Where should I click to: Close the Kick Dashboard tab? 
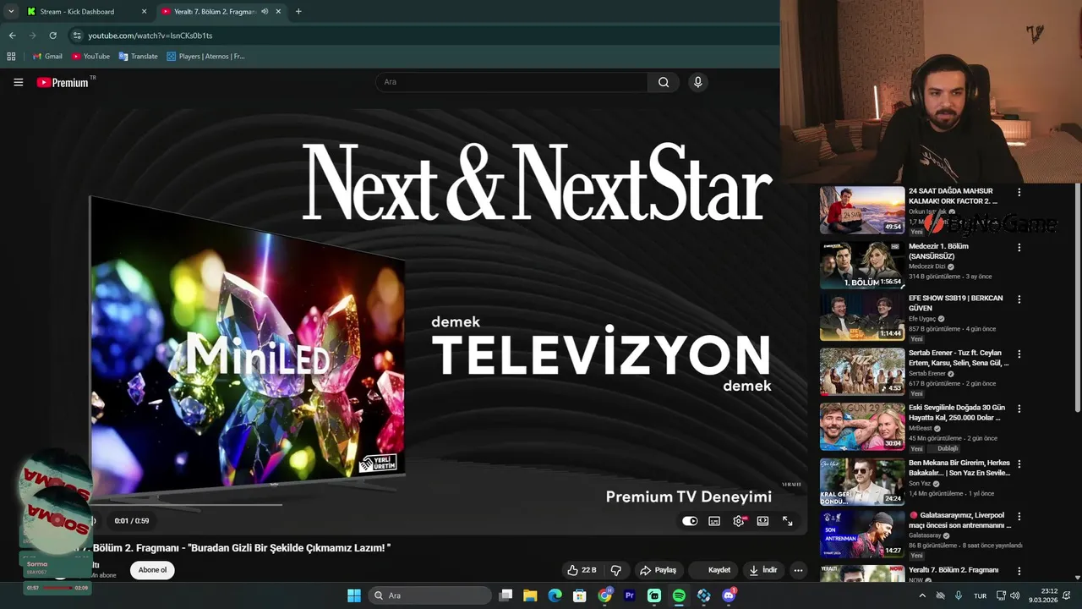144,12
